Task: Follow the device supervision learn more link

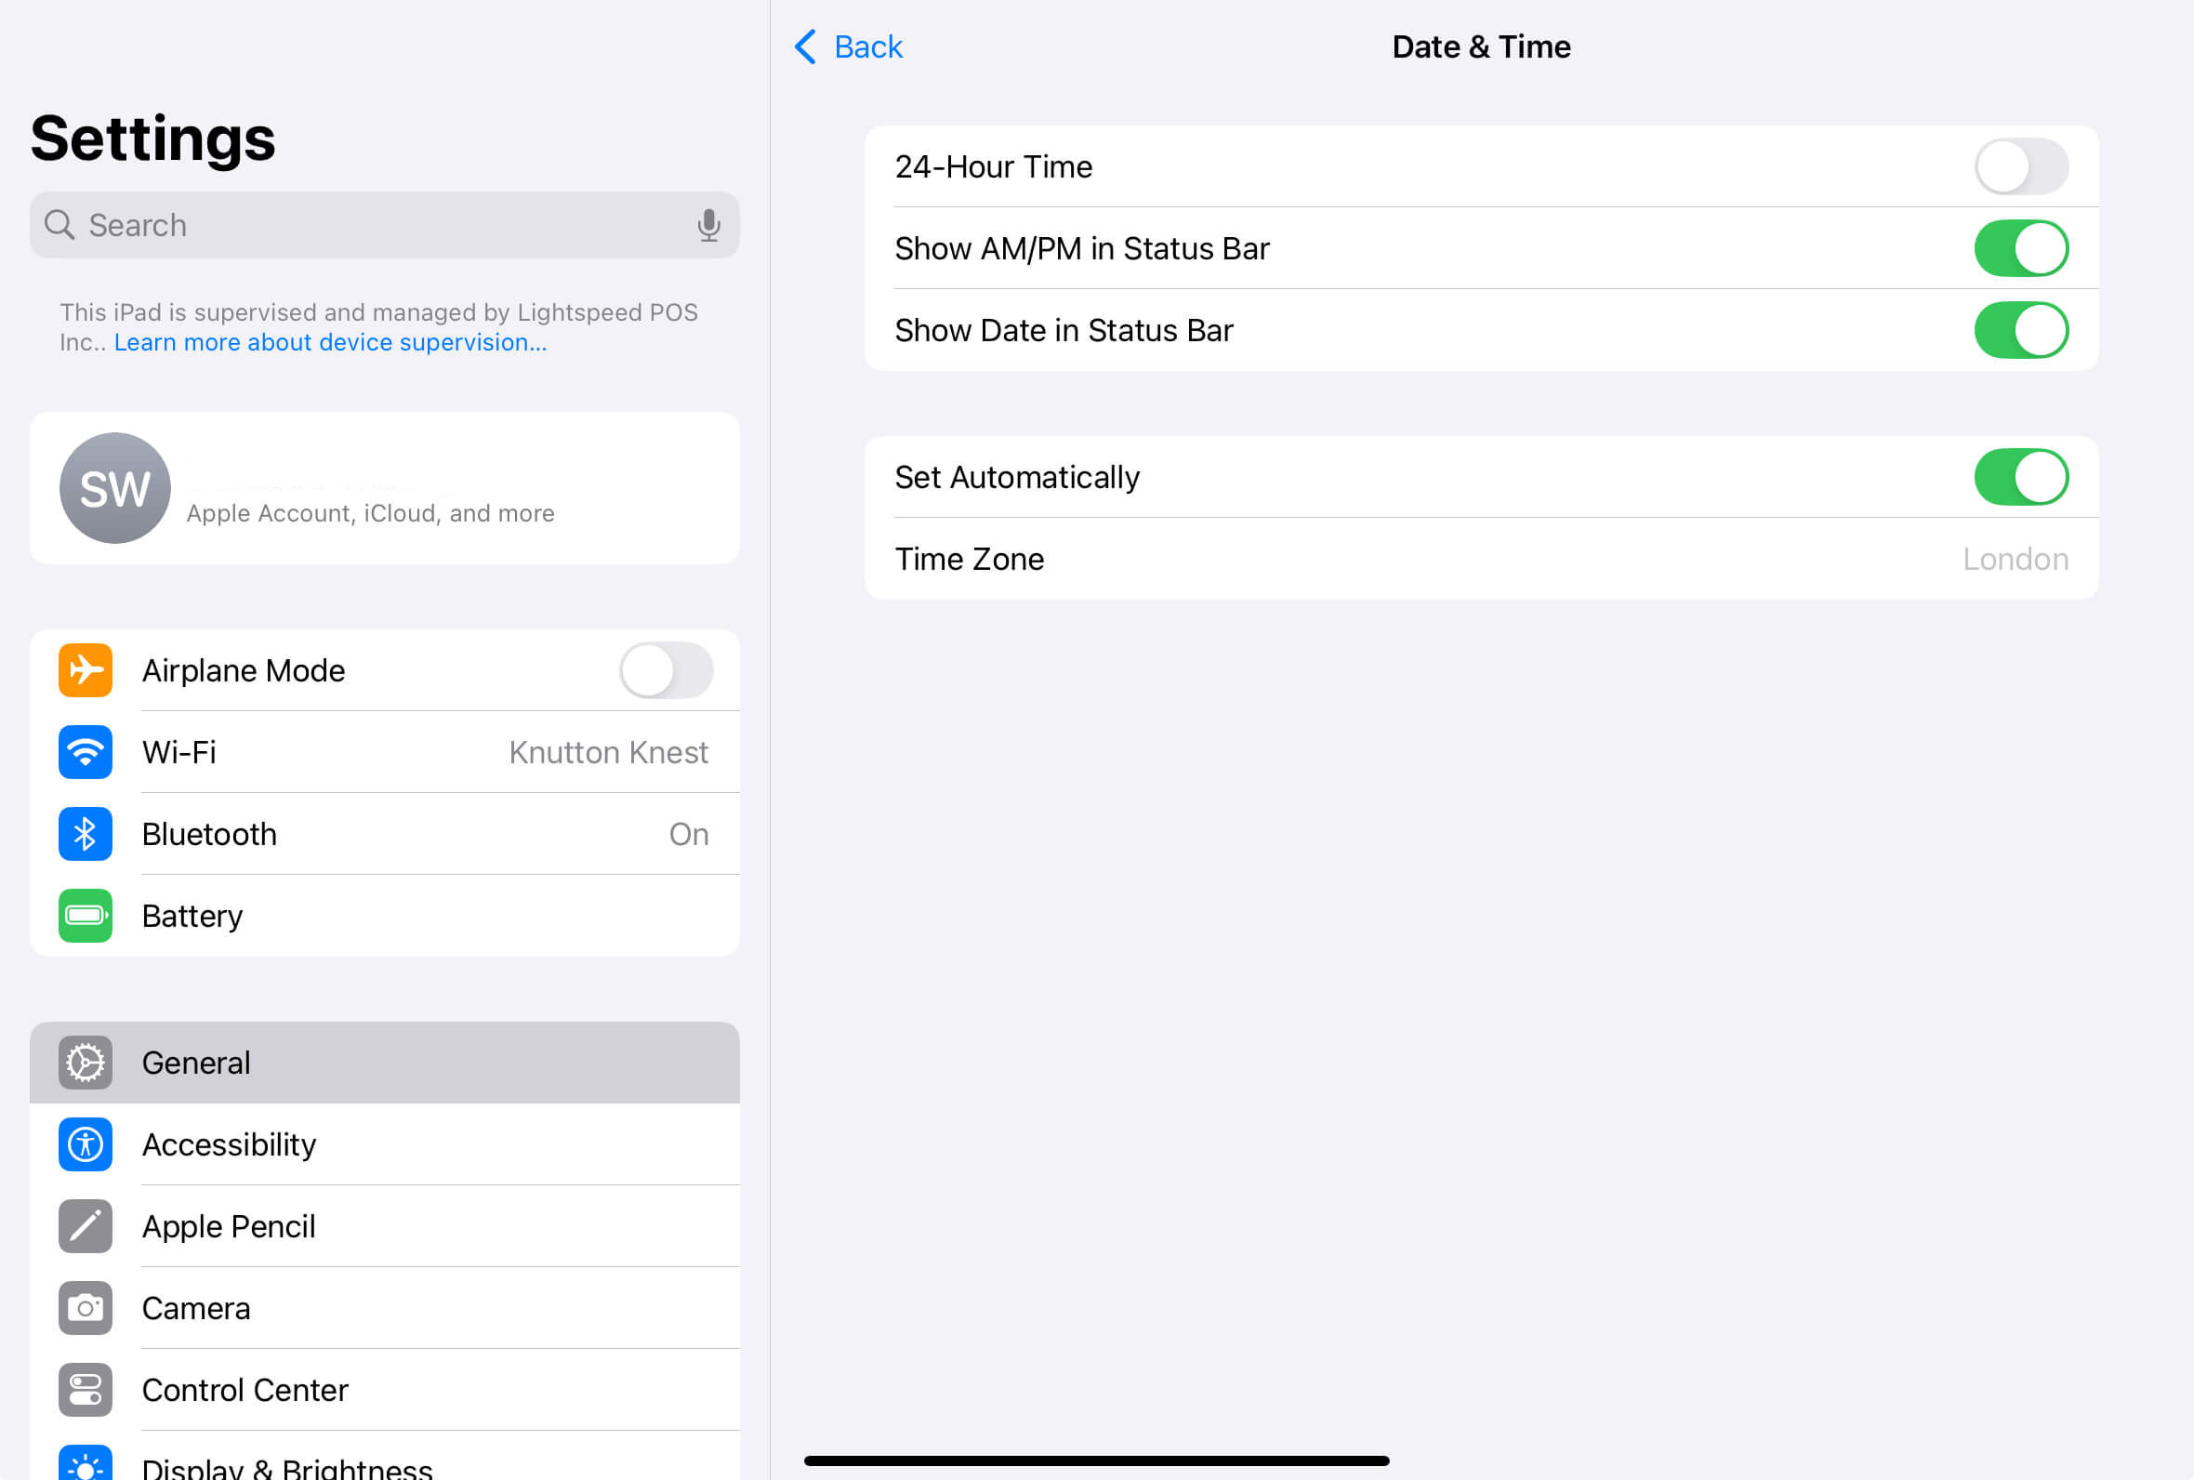Action: [330, 342]
